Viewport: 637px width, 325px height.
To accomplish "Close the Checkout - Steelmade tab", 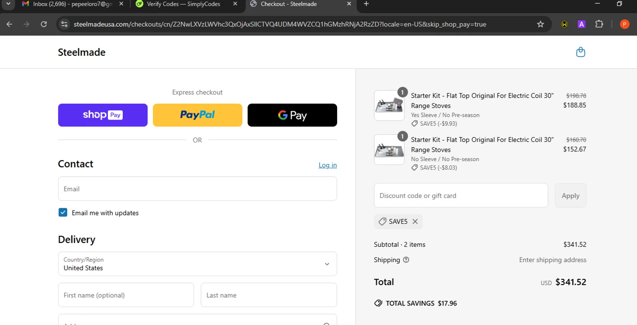I will click(349, 4).
